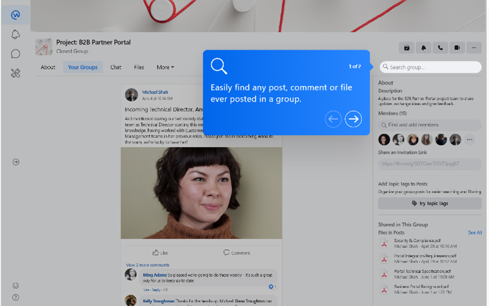Open the Portal Integration Requirements.pdf file
Screen dimensions: 489x306
click(425, 256)
